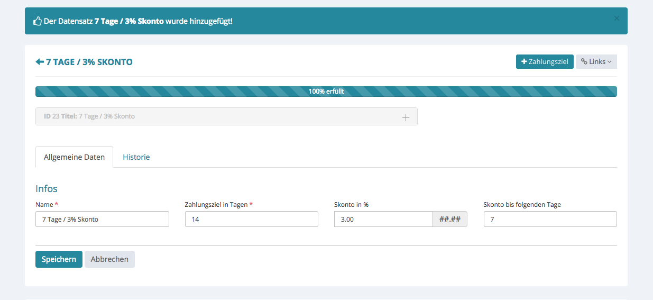
Task: Focus the Skonto bis folgenden Tage field
Action: pos(550,219)
